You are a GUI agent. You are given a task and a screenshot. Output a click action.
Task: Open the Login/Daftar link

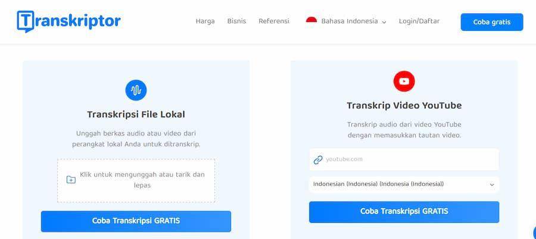click(x=419, y=21)
